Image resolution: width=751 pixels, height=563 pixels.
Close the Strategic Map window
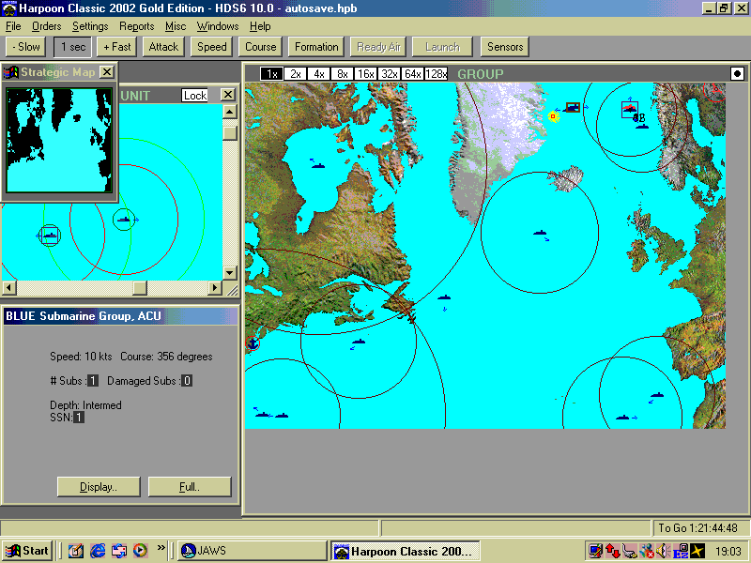click(x=107, y=72)
